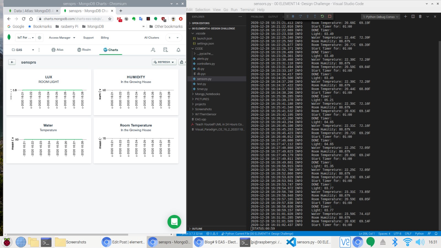Select the Charts tab

(x=111, y=50)
